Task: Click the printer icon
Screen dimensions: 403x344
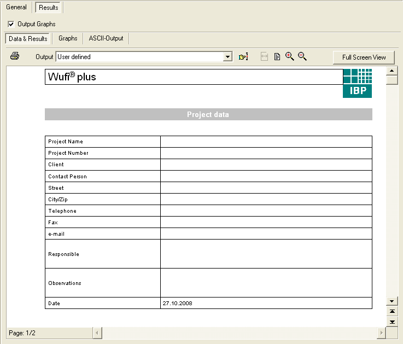Action: tap(15, 56)
